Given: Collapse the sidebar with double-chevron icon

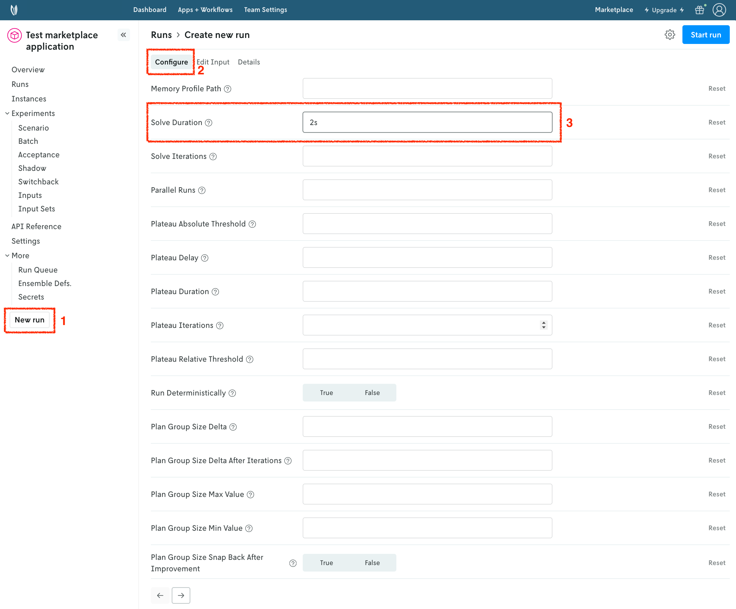Looking at the screenshot, I should pos(123,35).
